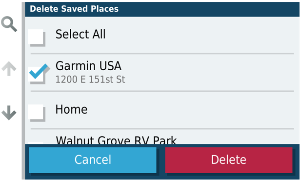
Task: Click the red Delete button
Action: click(x=229, y=160)
